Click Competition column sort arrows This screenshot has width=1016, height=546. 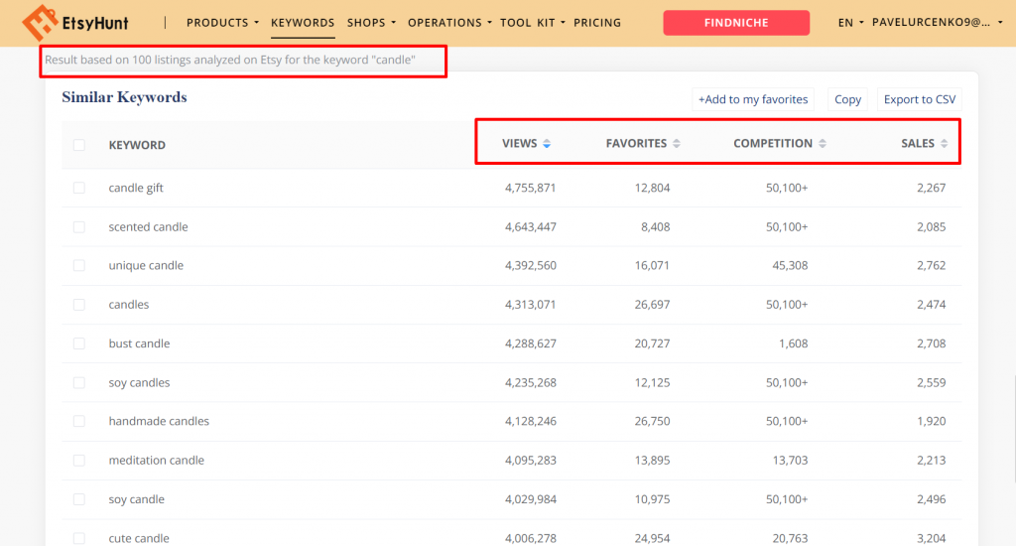pos(822,144)
